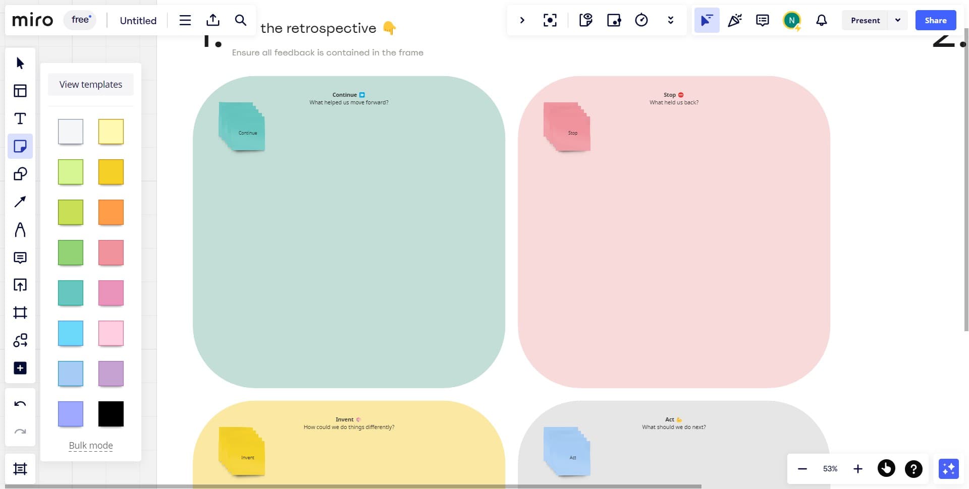Screen dimensions: 969x489
Task: Toggle the reactions tool
Action: click(735, 20)
